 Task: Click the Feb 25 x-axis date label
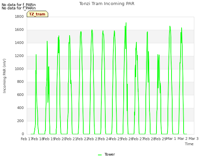click(x=116, y=139)
